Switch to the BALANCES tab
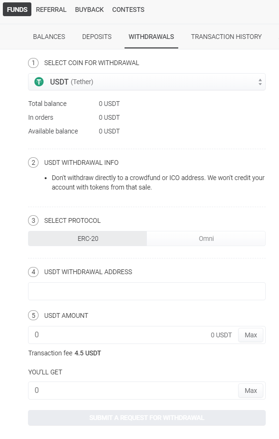Image resolution: width=279 pixels, height=439 pixels. pos(49,37)
